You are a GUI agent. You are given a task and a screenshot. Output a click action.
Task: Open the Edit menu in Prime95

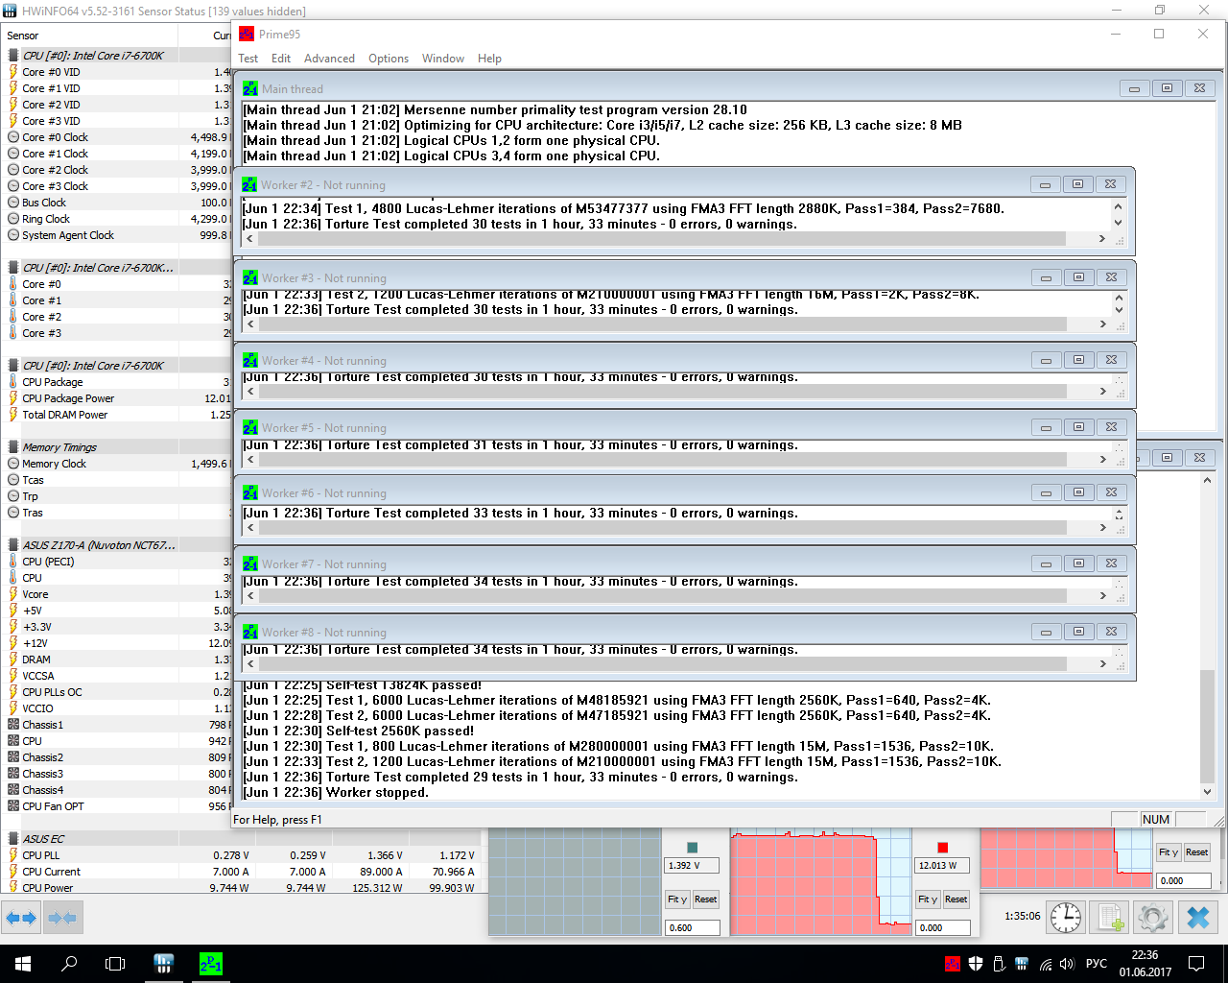(x=281, y=59)
